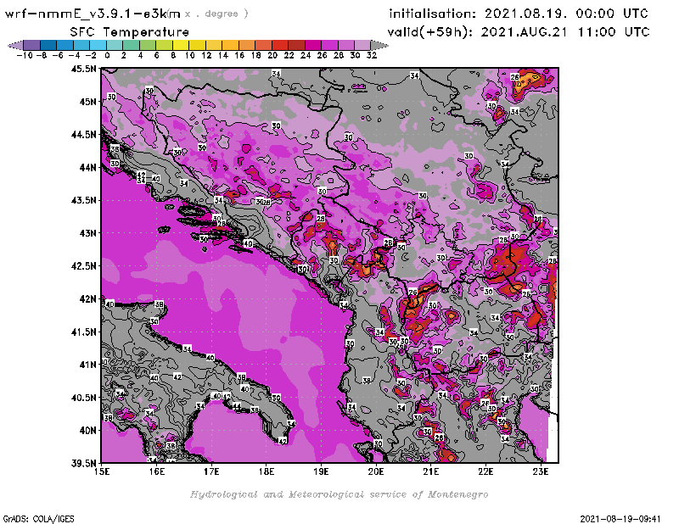The image size is (679, 524).
Task: Click the 20E longitude label
Action: pyautogui.click(x=376, y=471)
